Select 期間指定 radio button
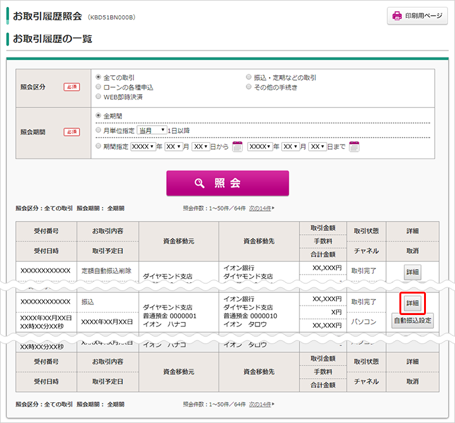The image size is (455, 423). tap(99, 146)
